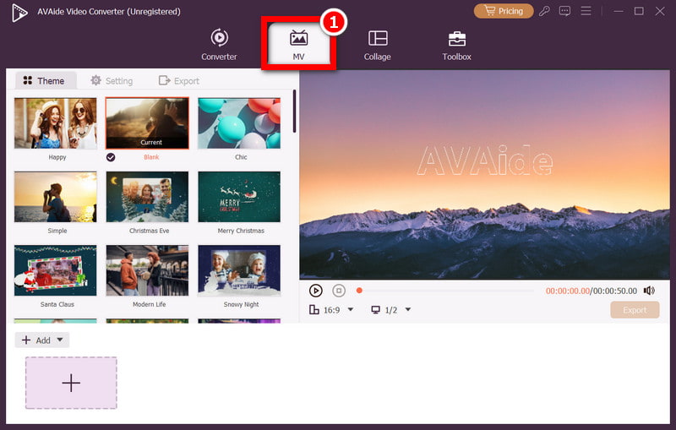Switch to the MV module
This screenshot has width=676, height=430.
point(298,39)
